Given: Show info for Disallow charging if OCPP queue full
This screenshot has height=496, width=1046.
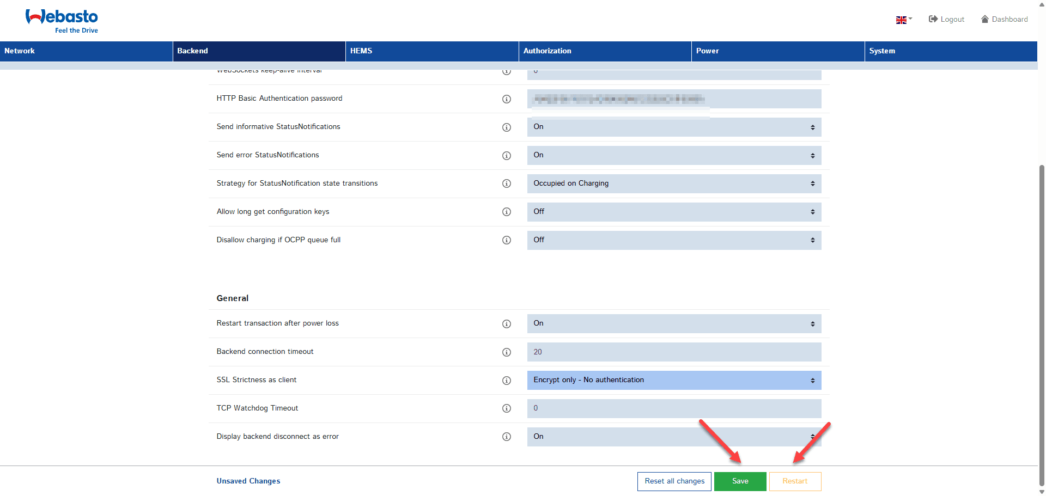Looking at the screenshot, I should [507, 240].
